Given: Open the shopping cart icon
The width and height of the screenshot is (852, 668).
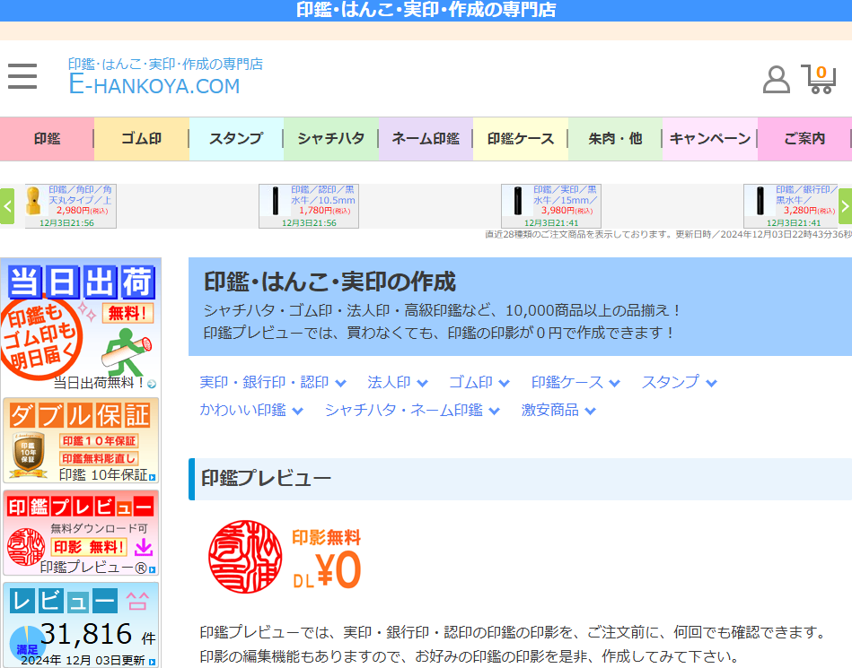Looking at the screenshot, I should [819, 79].
